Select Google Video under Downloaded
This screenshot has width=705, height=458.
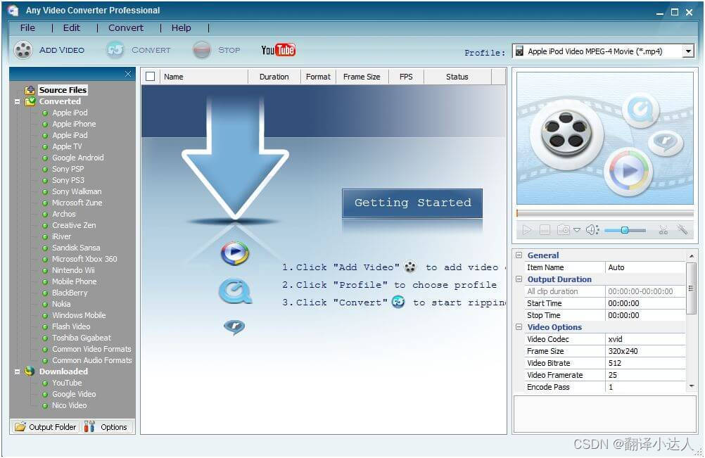pyautogui.click(x=74, y=394)
